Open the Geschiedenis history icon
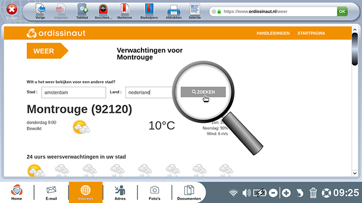This screenshot has width=362, height=203. [x=103, y=11]
